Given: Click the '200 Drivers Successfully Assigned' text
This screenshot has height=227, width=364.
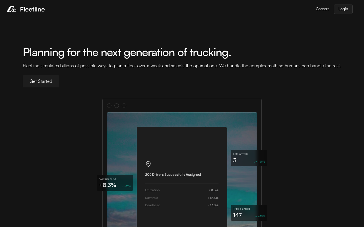Looking at the screenshot, I should coord(173,175).
